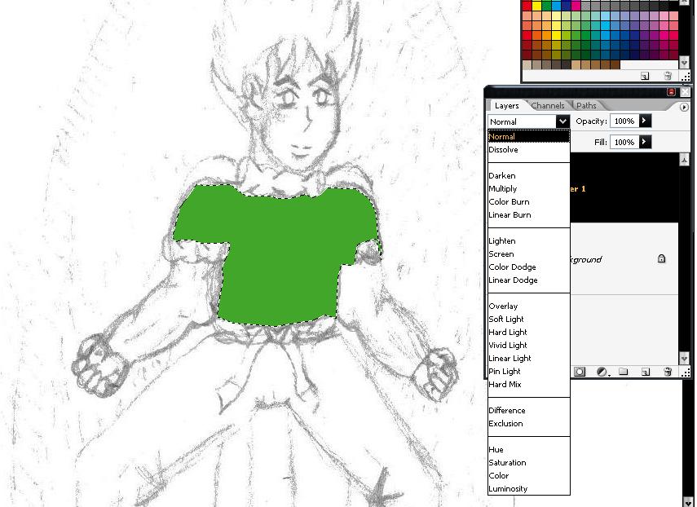Click the delete swatch trash icon
Viewport: 697px width, 507px height.
click(x=667, y=76)
